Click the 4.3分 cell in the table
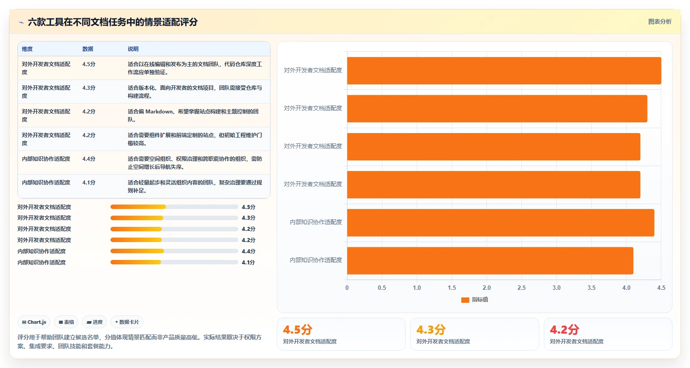The image size is (690, 368). click(x=89, y=88)
